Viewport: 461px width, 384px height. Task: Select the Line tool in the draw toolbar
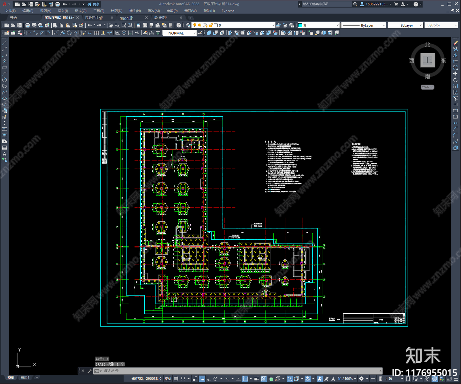(4, 43)
